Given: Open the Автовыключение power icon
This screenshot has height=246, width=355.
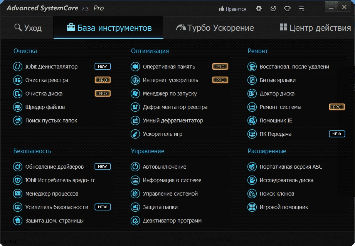Looking at the screenshot, I should tap(135, 167).
